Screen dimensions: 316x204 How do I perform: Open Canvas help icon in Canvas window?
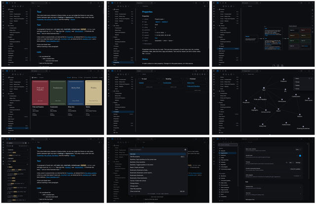[x=313, y=32]
